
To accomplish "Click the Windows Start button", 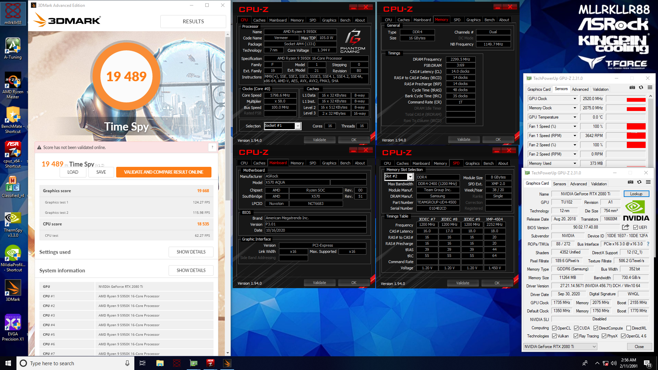I will point(8,363).
